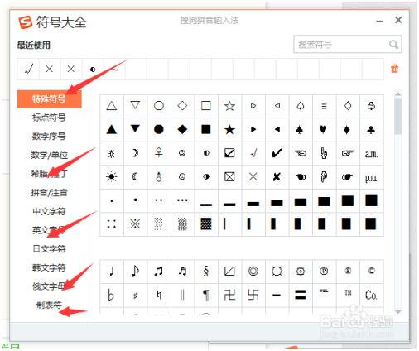The height and width of the screenshot is (351, 419).
Task: Select the 特殊符号 category
Action: 49,99
